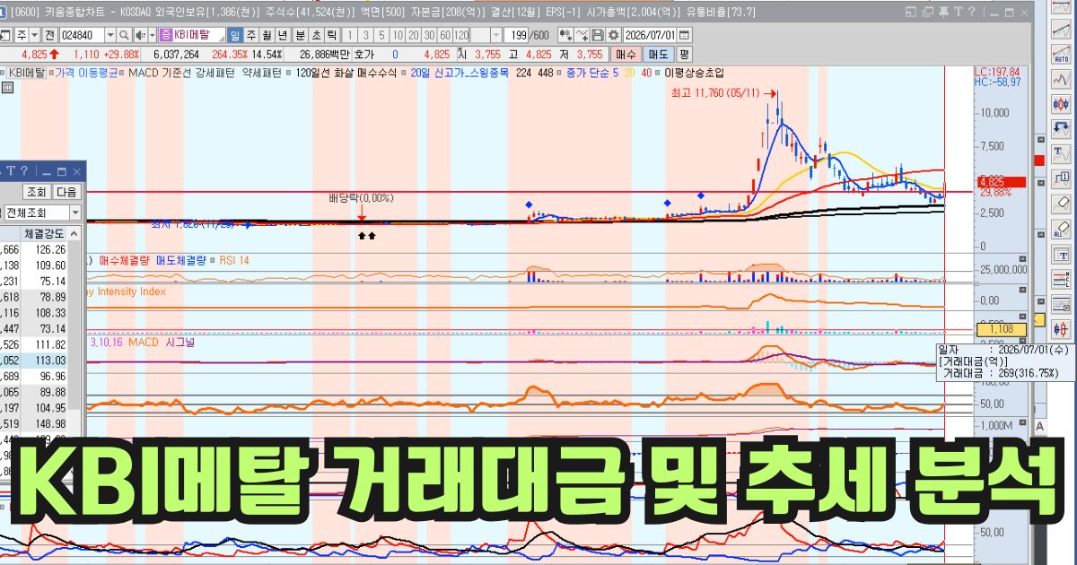Image resolution: width=1077 pixels, height=565 pixels.
Task: Click the 조회 search button
Action: (37, 192)
